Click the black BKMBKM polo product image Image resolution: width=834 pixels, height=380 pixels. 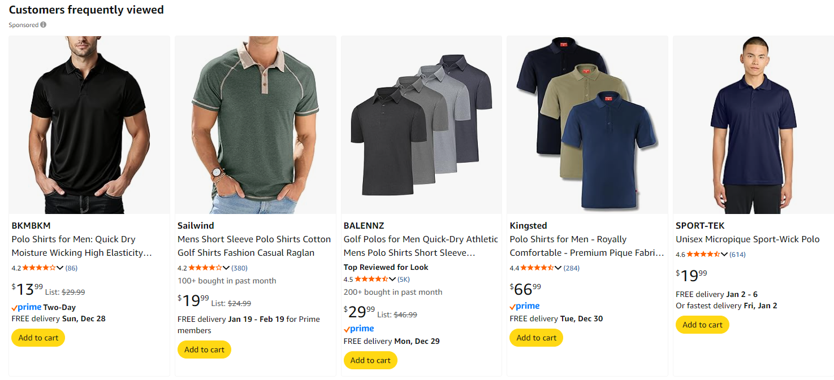[89, 125]
